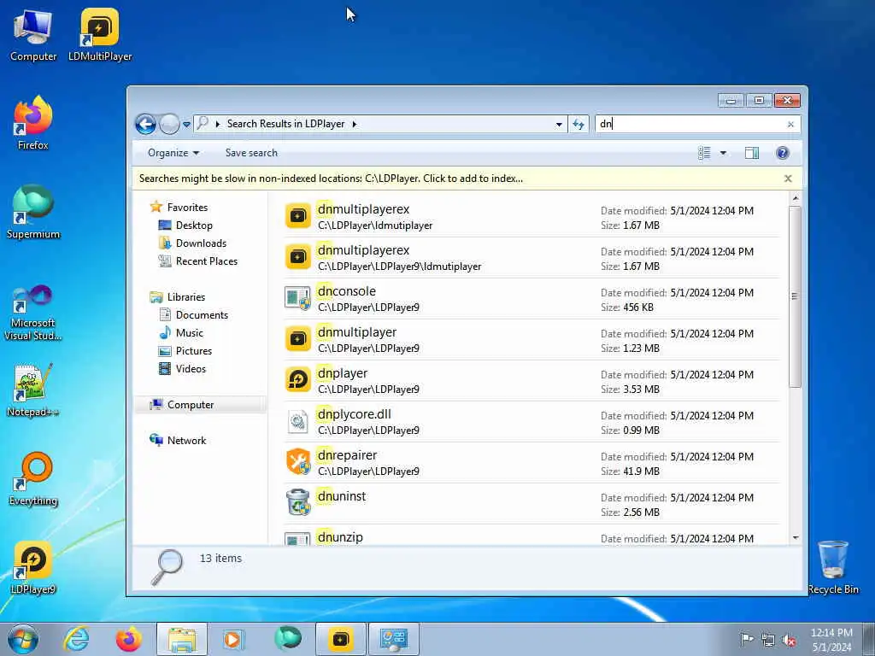Open the dnconsole file icon
Screen dimensions: 875x656
coord(297,298)
